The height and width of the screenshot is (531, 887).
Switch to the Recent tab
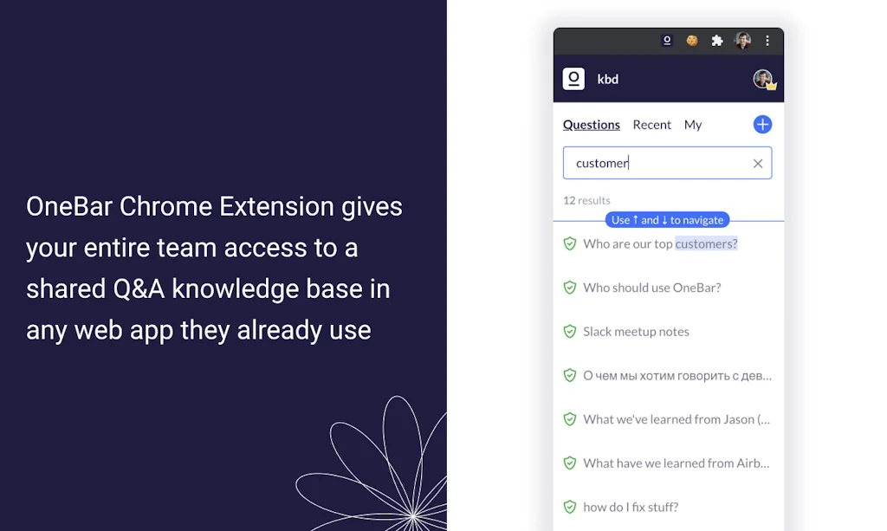651,125
